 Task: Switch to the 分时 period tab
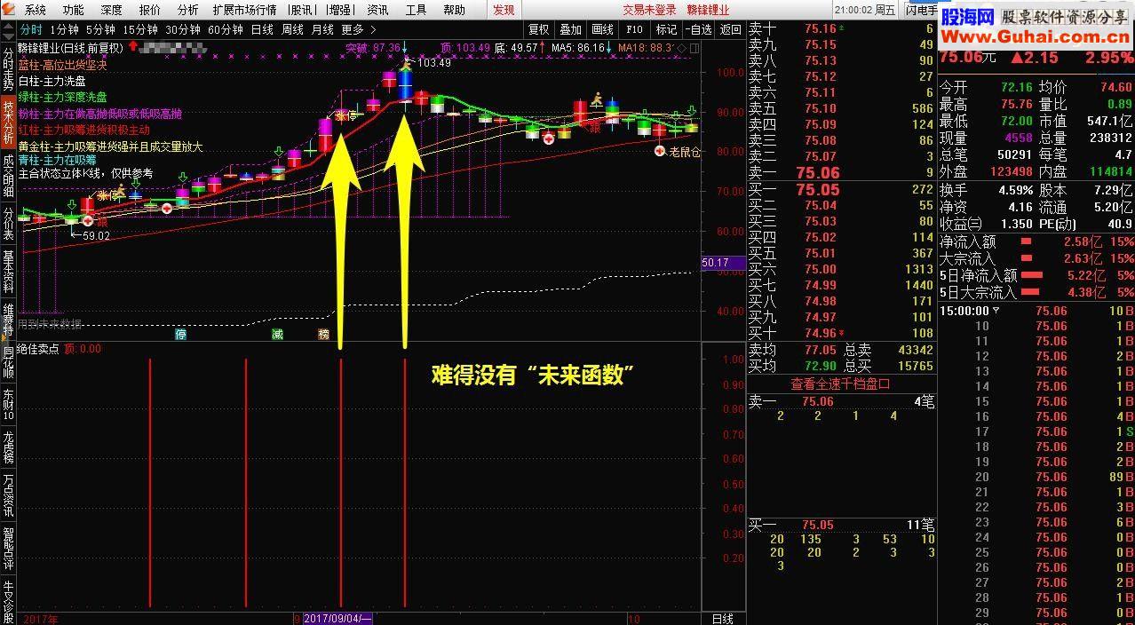pos(31,29)
